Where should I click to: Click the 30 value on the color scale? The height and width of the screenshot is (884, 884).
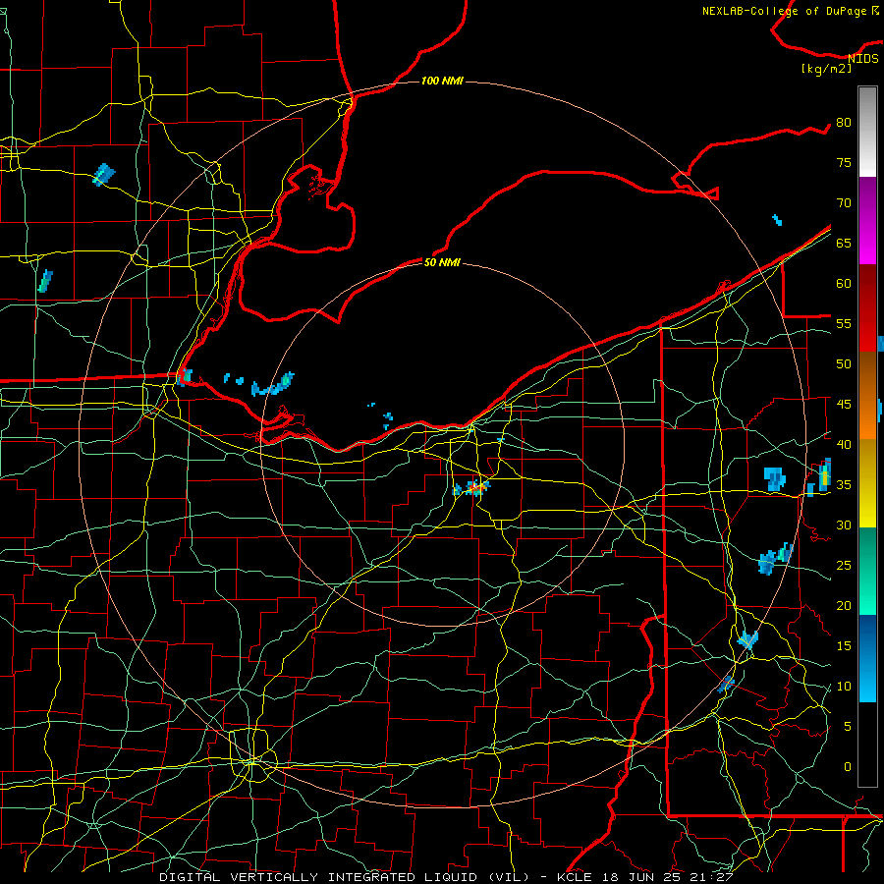point(844,525)
